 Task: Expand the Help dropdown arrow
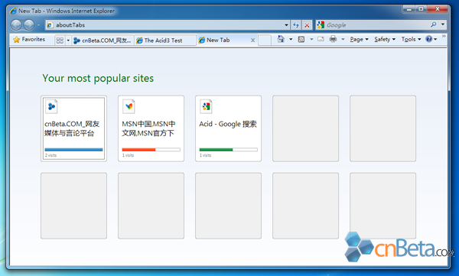[x=435, y=39]
